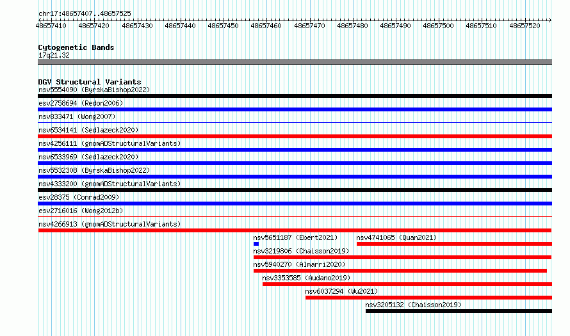Click the nsv6534141 (Sedlazeck2020) label

(x=88, y=130)
